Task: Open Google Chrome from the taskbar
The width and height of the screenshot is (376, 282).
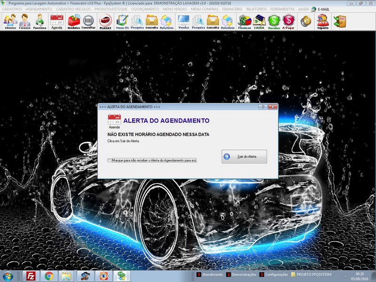Action: (x=49, y=276)
